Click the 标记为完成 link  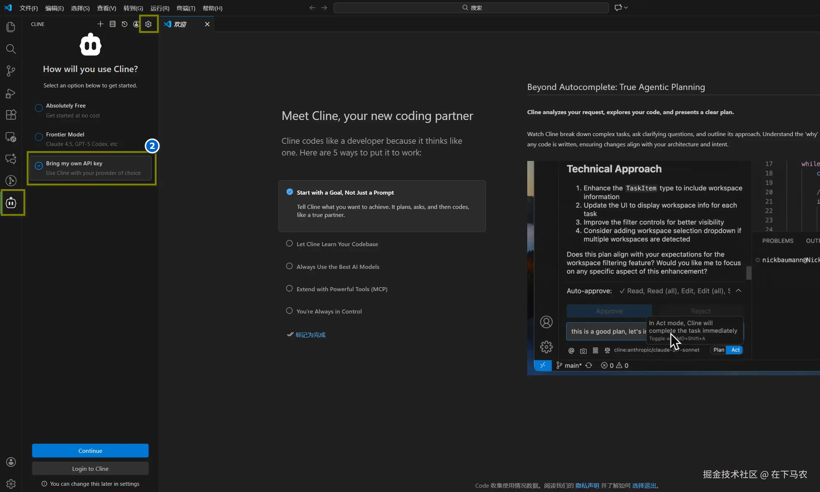point(310,335)
